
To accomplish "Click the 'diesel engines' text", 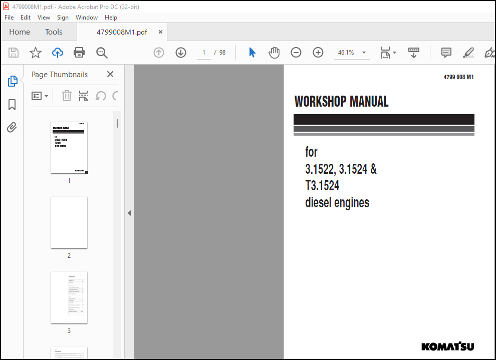I will pos(337,203).
